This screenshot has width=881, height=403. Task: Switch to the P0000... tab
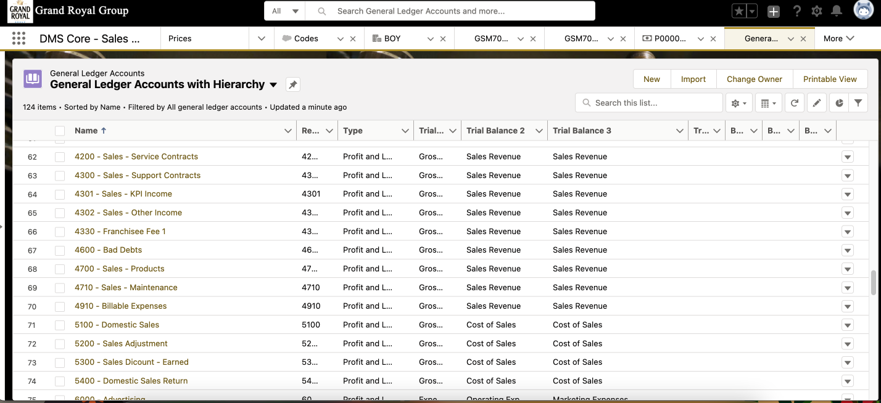pos(670,38)
